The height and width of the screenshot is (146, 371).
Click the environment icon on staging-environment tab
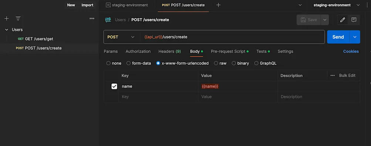coord(108,5)
